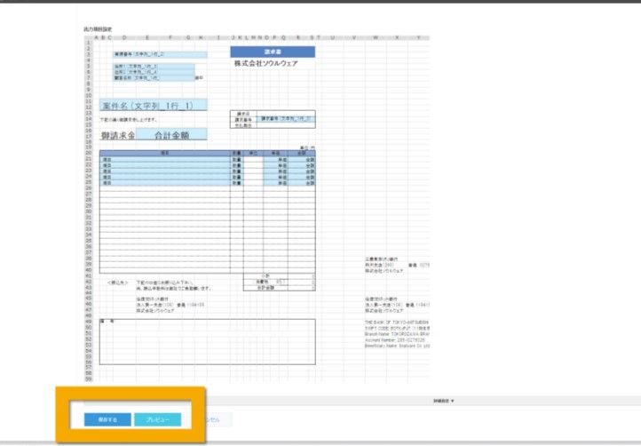The width and height of the screenshot is (641, 446).
Task: Click row number 59 header
Action: tap(88, 379)
